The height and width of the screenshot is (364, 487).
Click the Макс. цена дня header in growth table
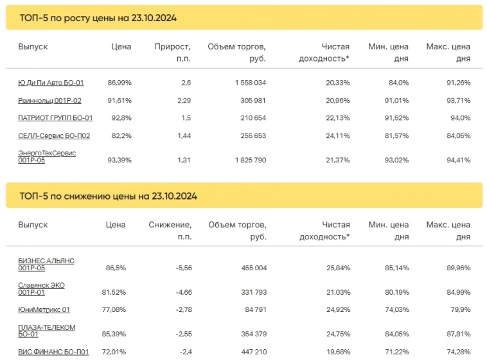tap(448, 52)
